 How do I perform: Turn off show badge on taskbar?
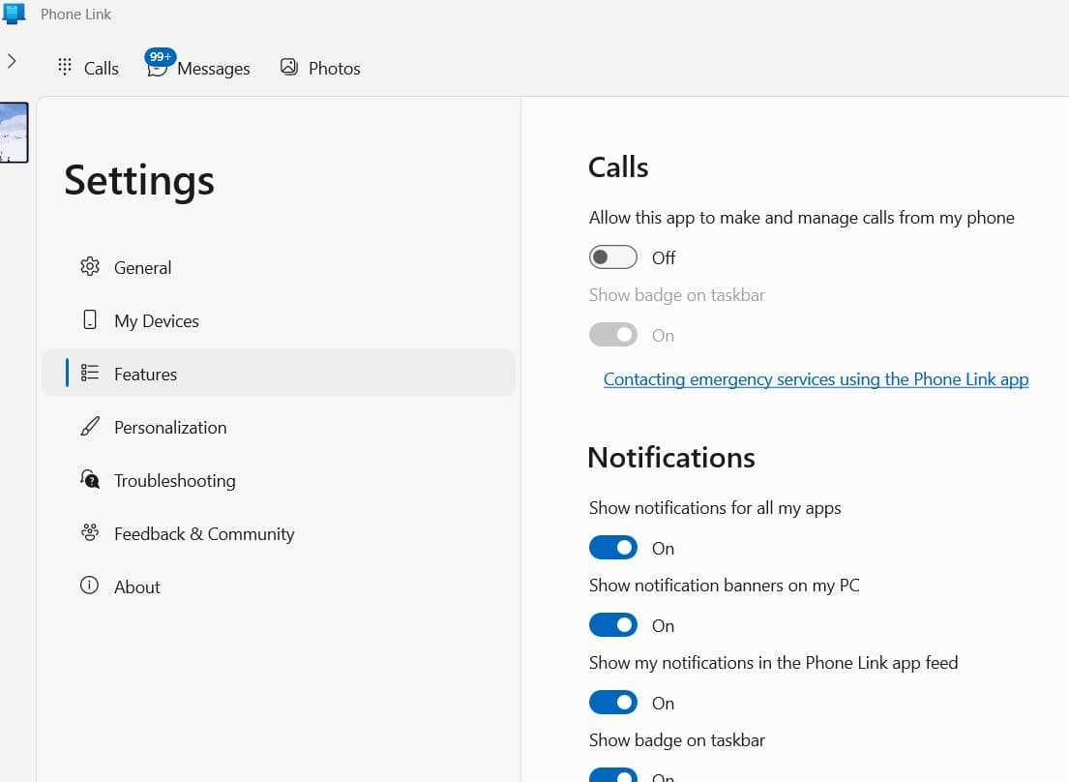coord(612,774)
